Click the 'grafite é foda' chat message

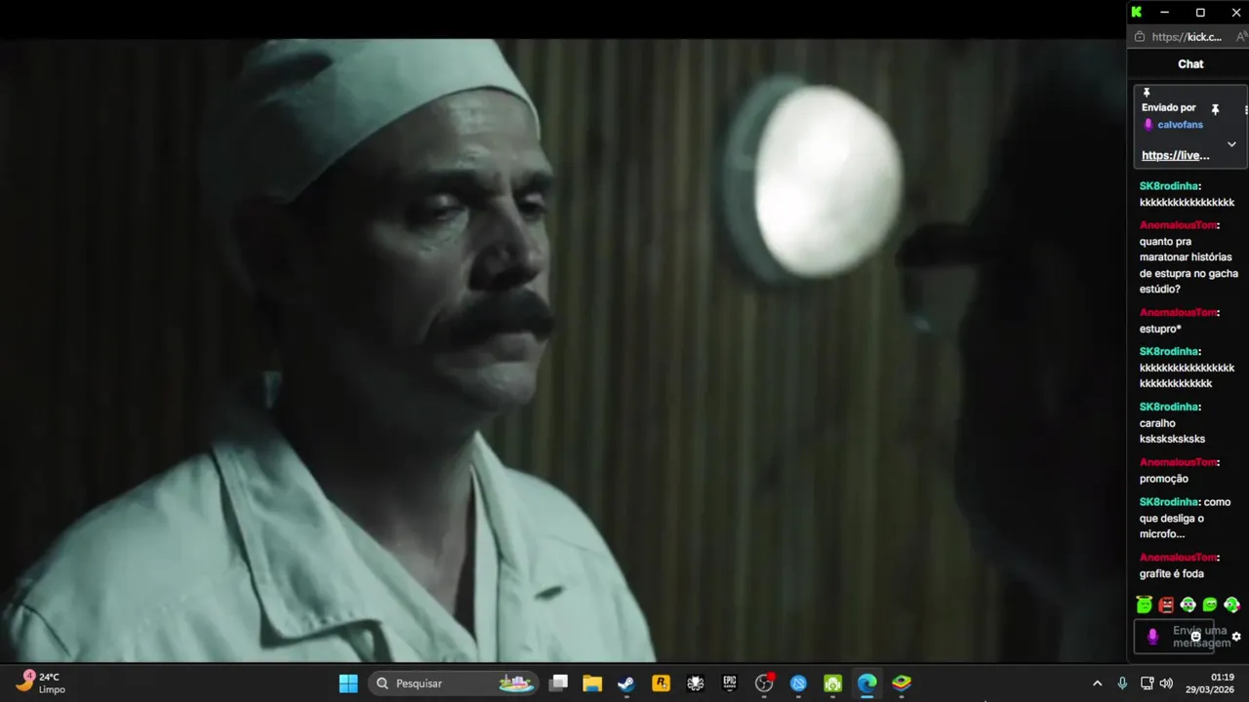pyautogui.click(x=1172, y=573)
